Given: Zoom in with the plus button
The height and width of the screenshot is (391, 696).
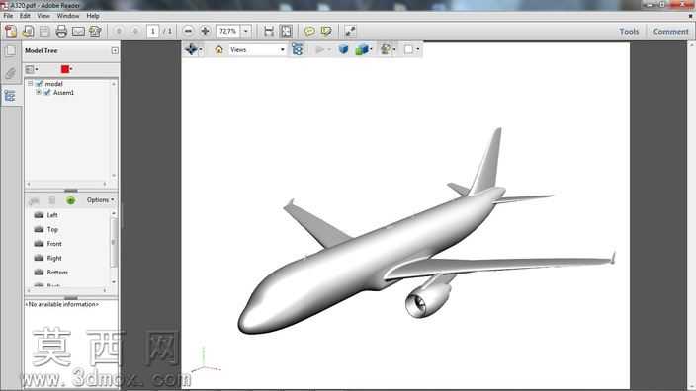Looking at the screenshot, I should (x=205, y=31).
